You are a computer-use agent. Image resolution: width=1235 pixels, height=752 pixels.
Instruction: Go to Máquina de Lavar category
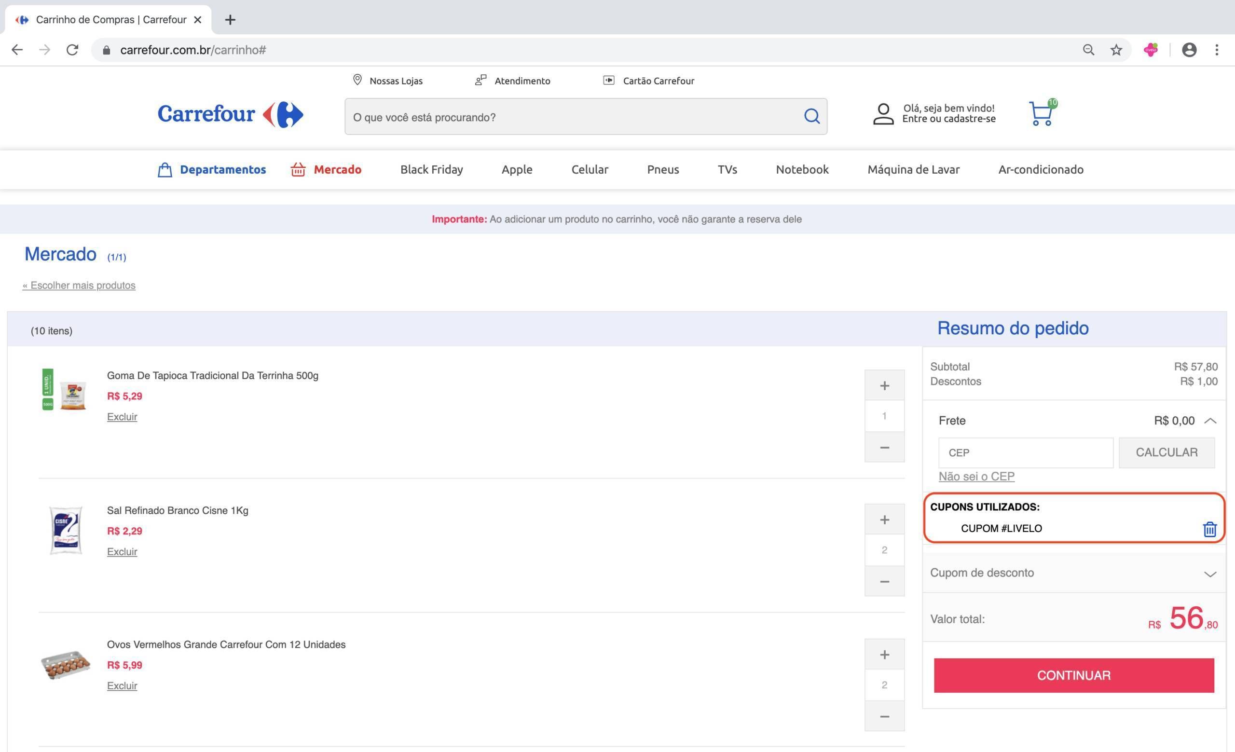[x=913, y=169]
